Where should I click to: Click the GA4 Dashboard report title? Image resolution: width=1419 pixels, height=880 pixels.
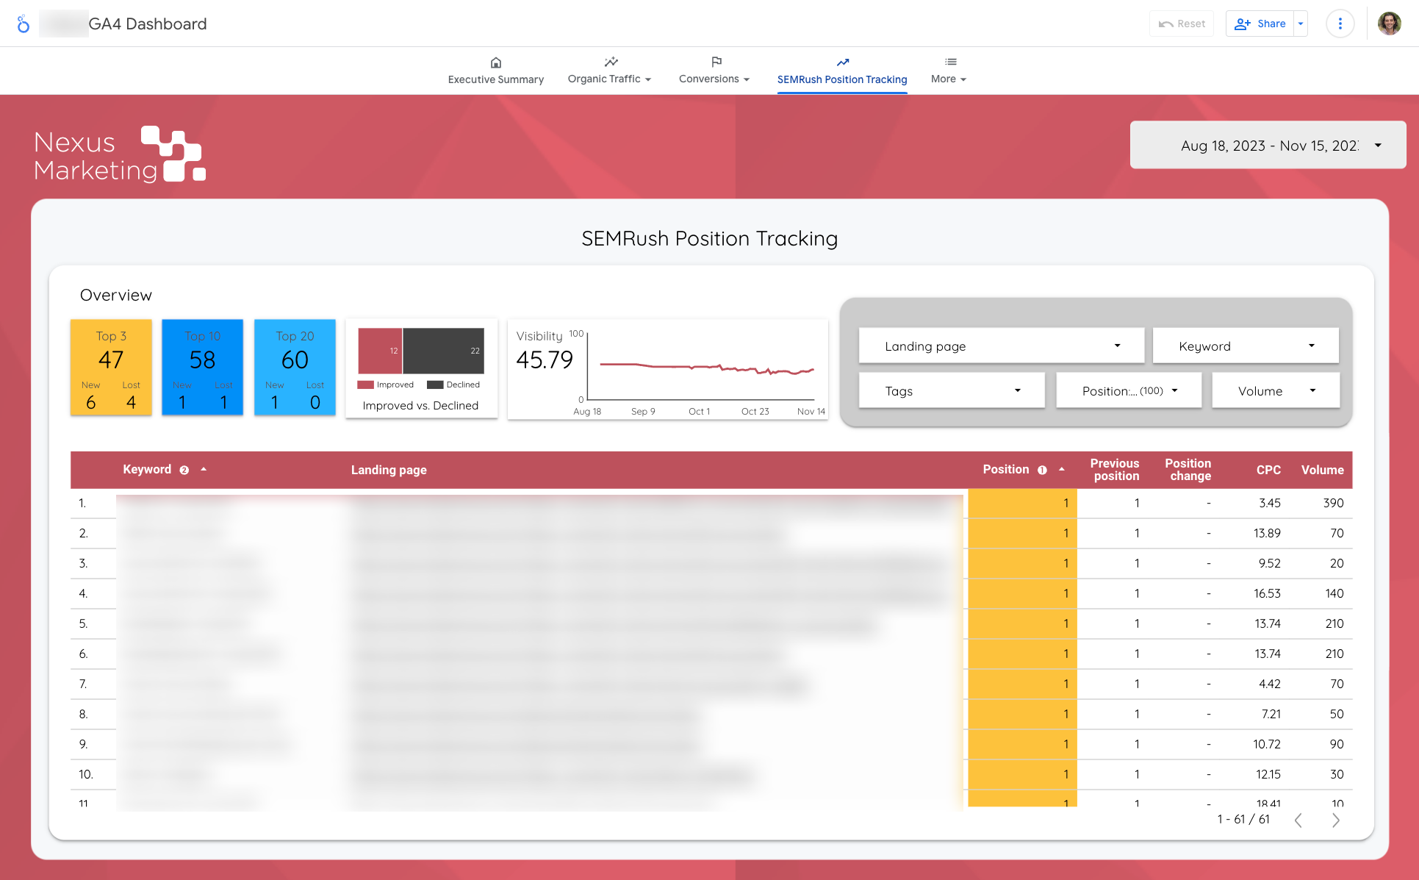click(x=148, y=24)
